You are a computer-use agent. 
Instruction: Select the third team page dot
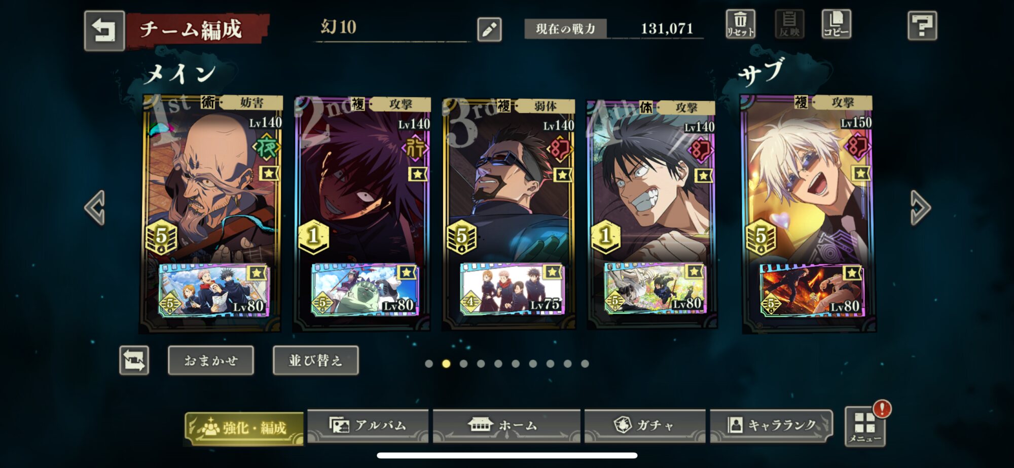(x=463, y=364)
